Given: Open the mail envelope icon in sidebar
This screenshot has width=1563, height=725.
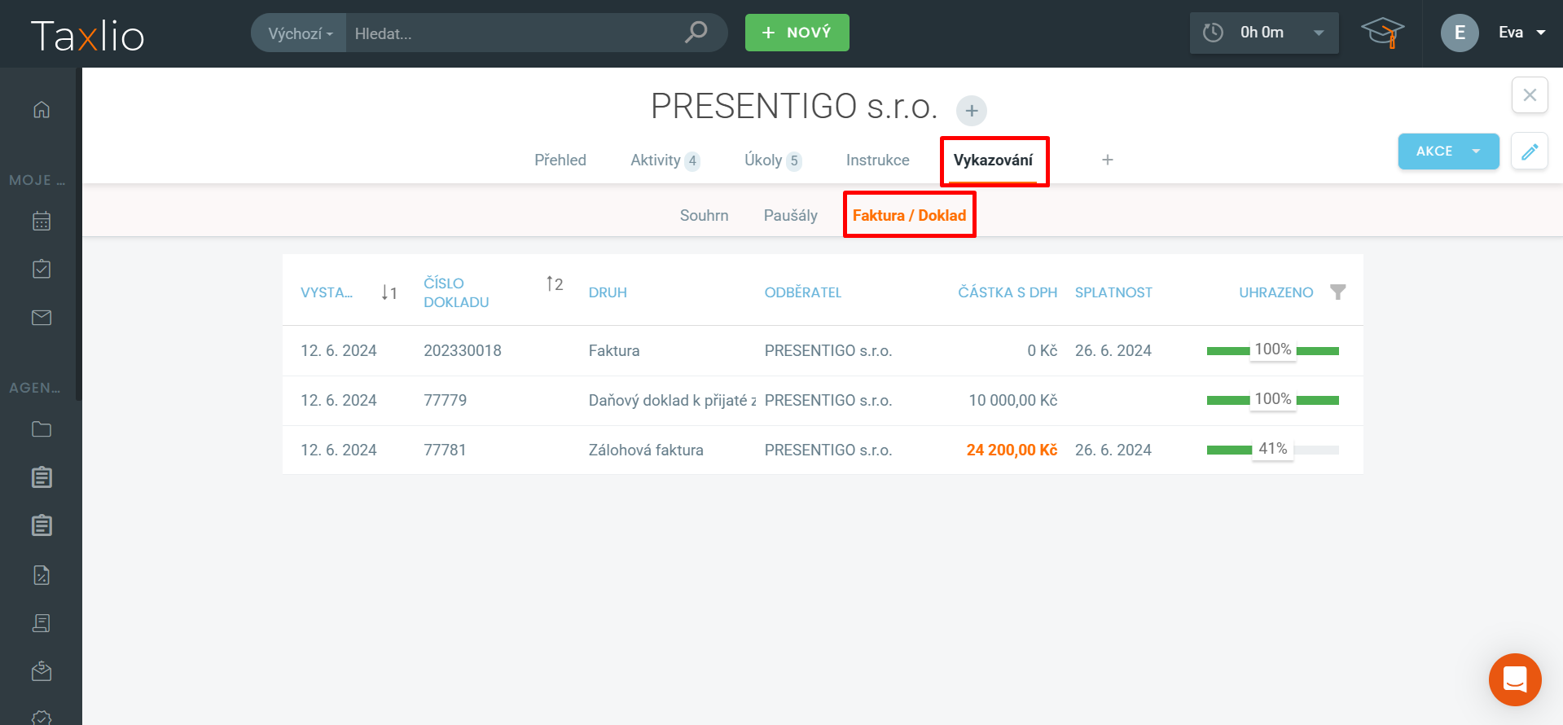Looking at the screenshot, I should click(42, 318).
